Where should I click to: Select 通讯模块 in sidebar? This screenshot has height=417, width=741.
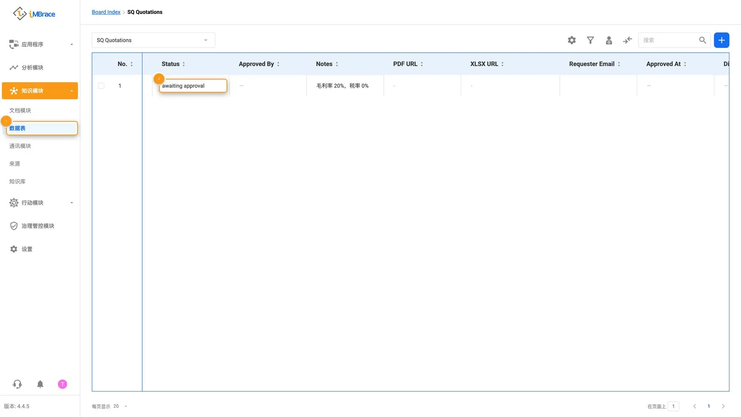[x=20, y=146]
